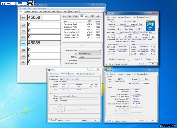177x128 pixels.
Task: Open CPU tab in the Mainboard CPU-Z window
Action: [51, 74]
